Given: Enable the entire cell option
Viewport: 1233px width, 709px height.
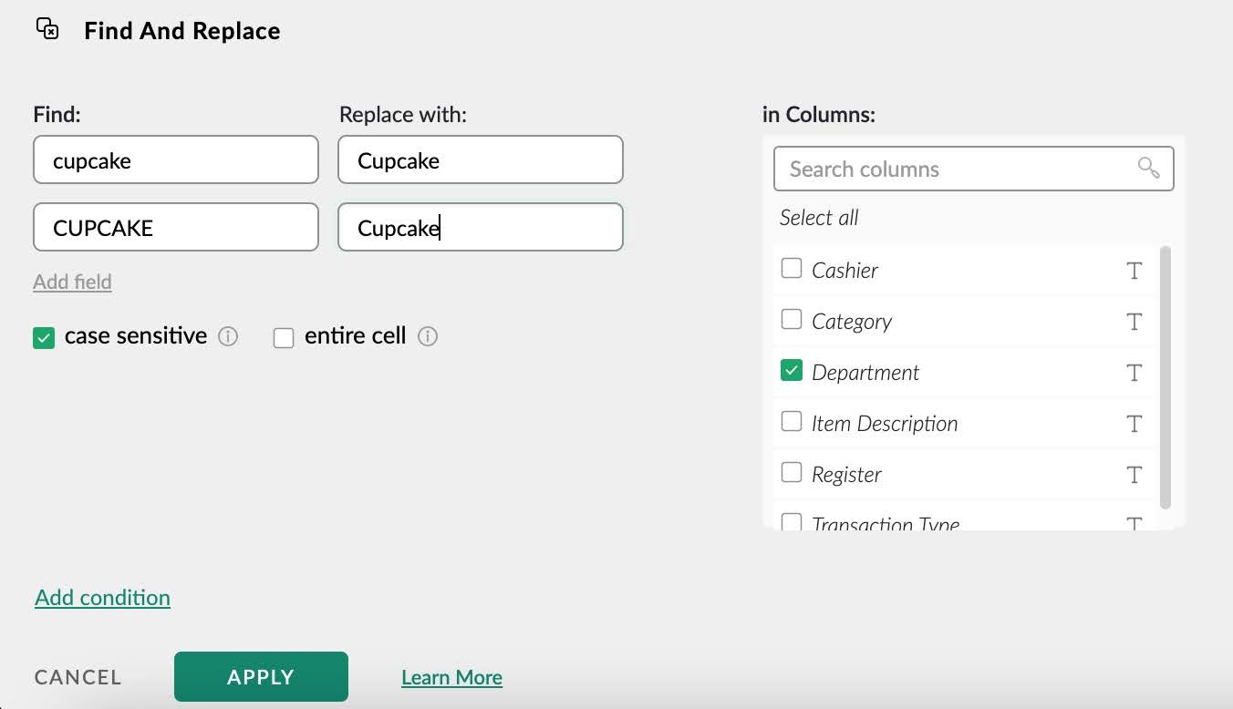Looking at the screenshot, I should 284,337.
